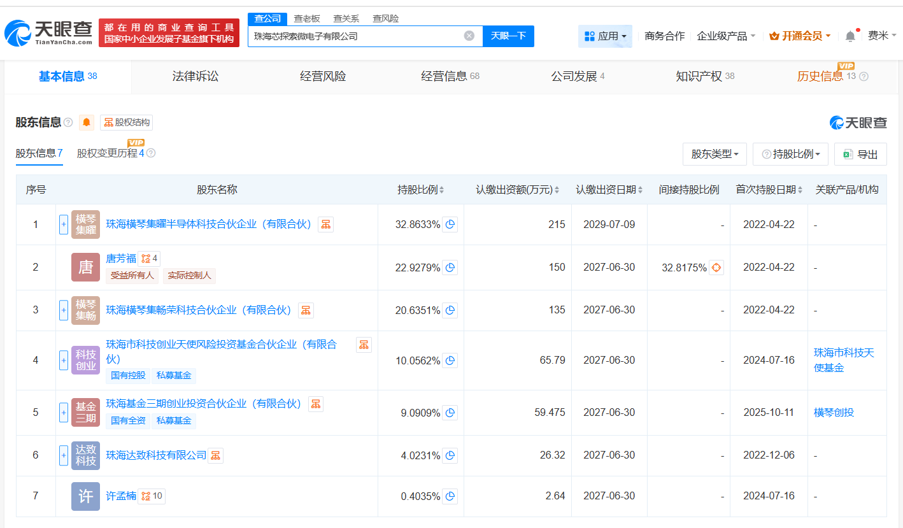
Task: Switch to the 法律诉讼 tab
Action: pyautogui.click(x=195, y=76)
